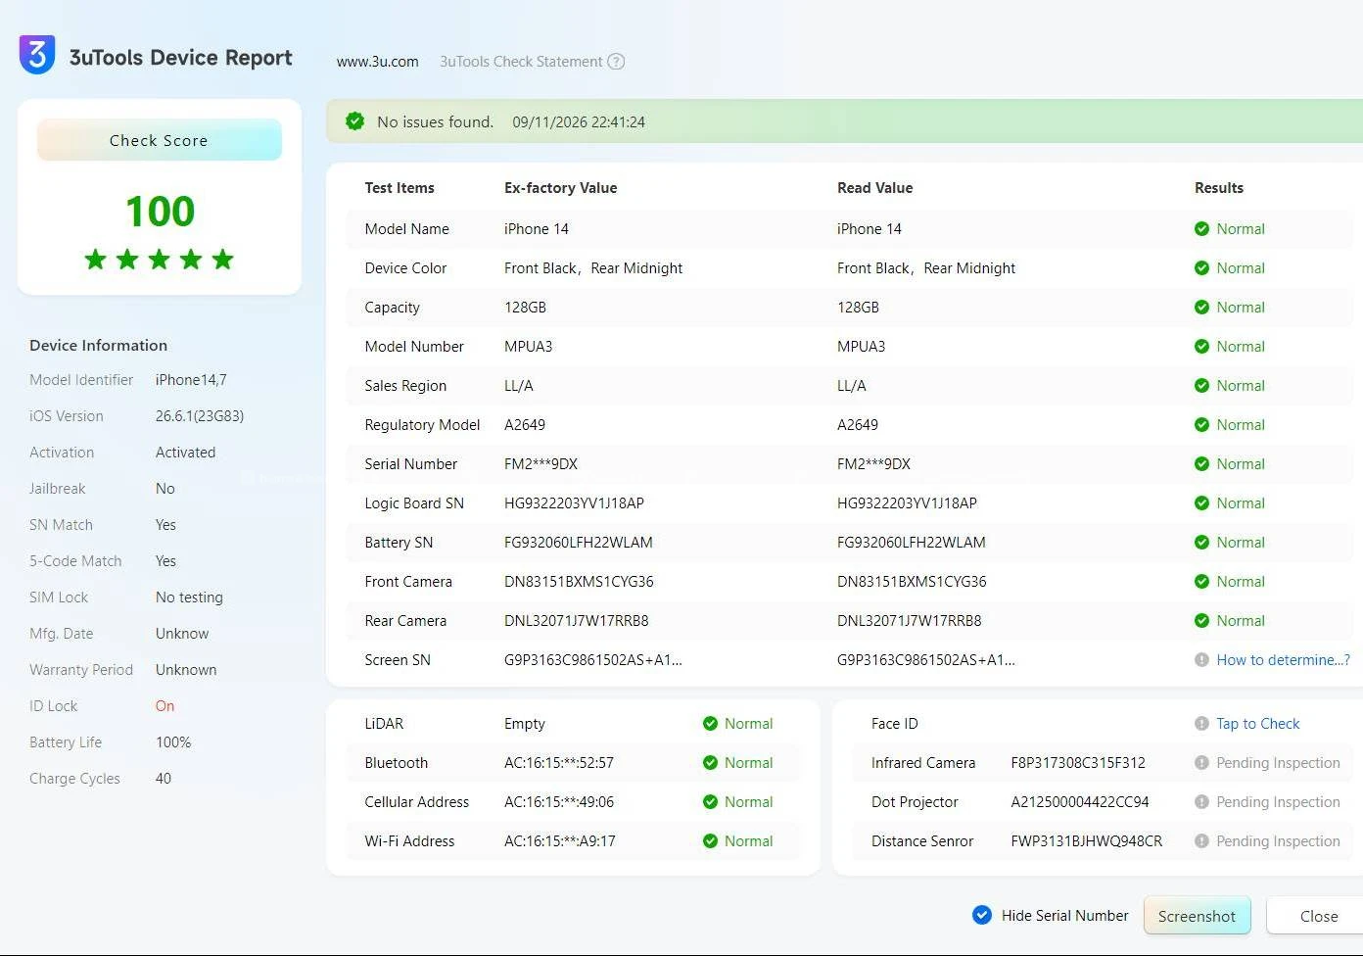Select the Cellular Address AC:16:15:**:49:06
Screen dimensions: 1363x956
[559, 802]
